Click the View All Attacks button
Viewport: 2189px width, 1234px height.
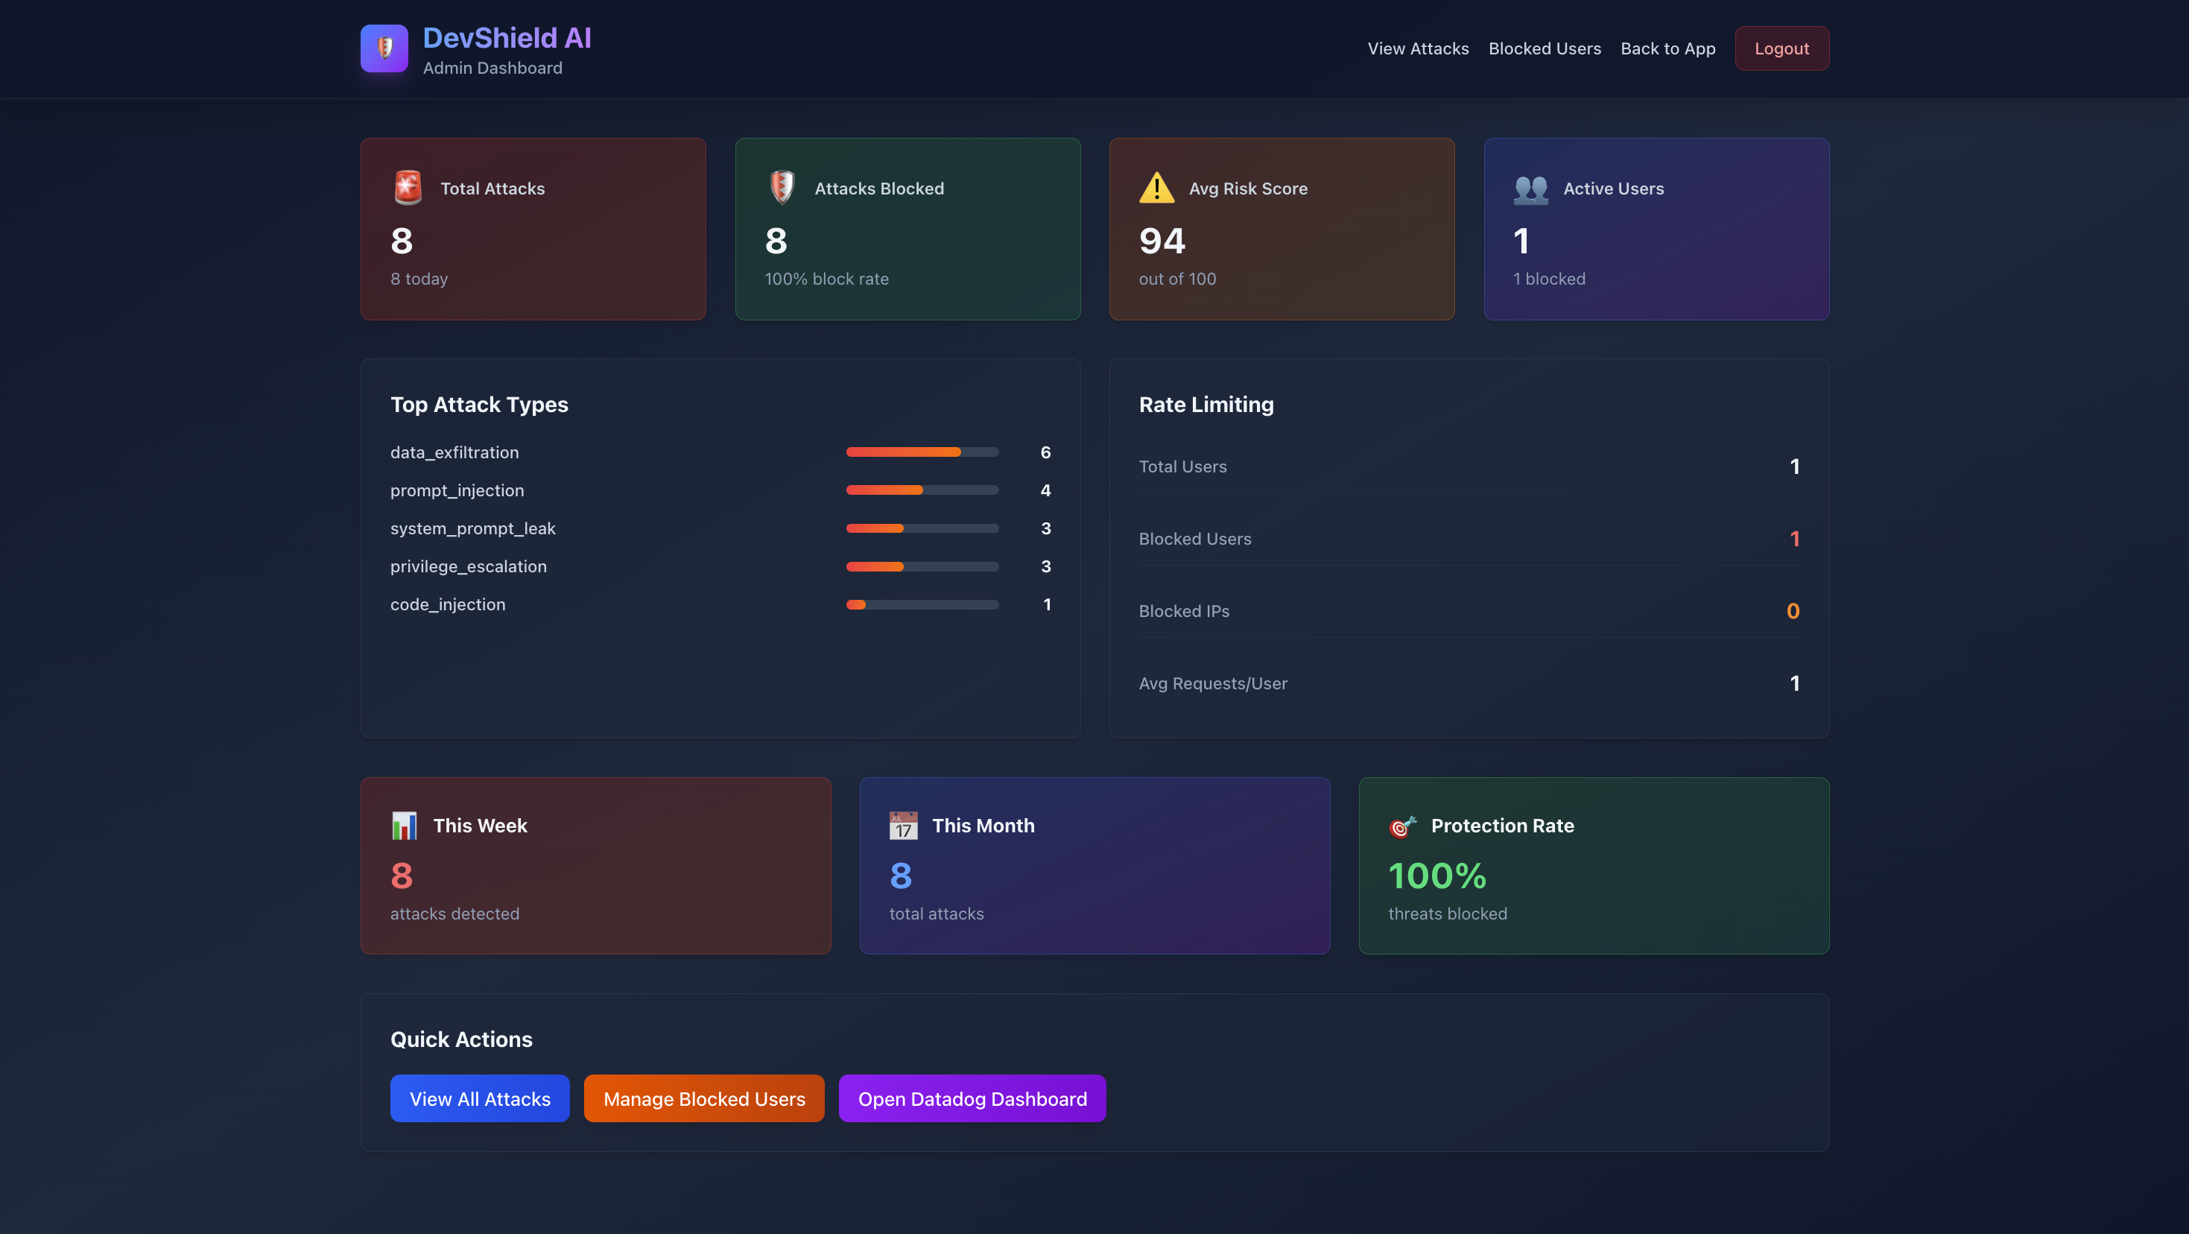[479, 1098]
